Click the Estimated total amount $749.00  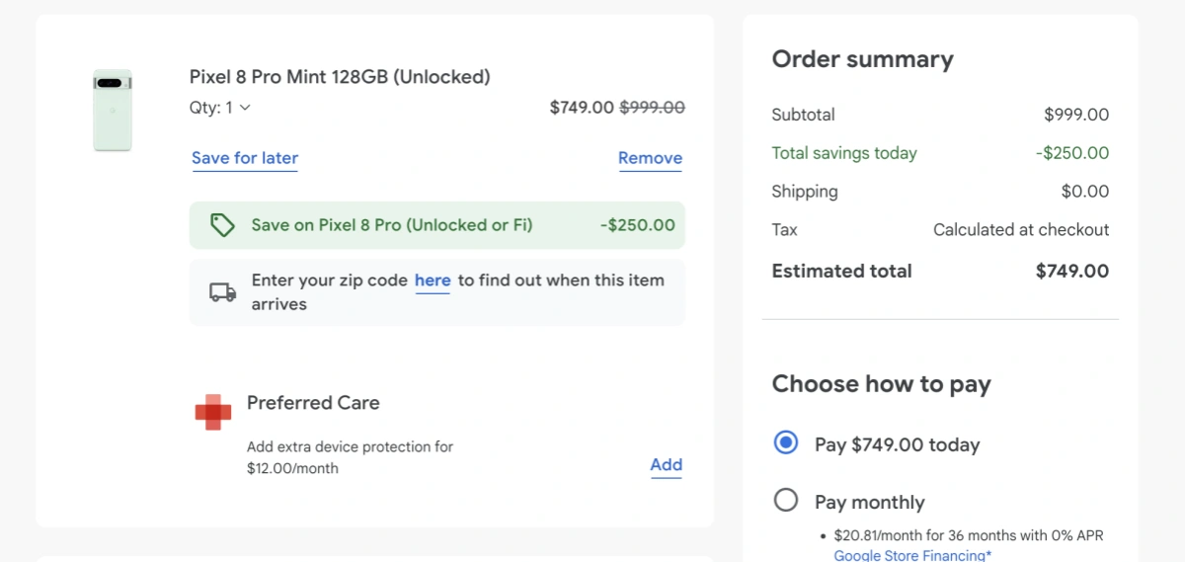tap(1071, 272)
